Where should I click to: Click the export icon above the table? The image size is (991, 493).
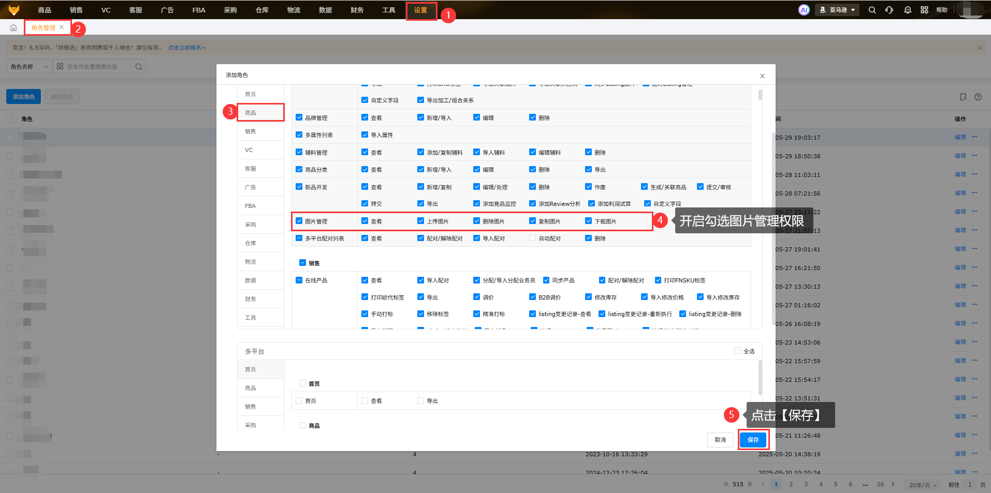tap(963, 97)
